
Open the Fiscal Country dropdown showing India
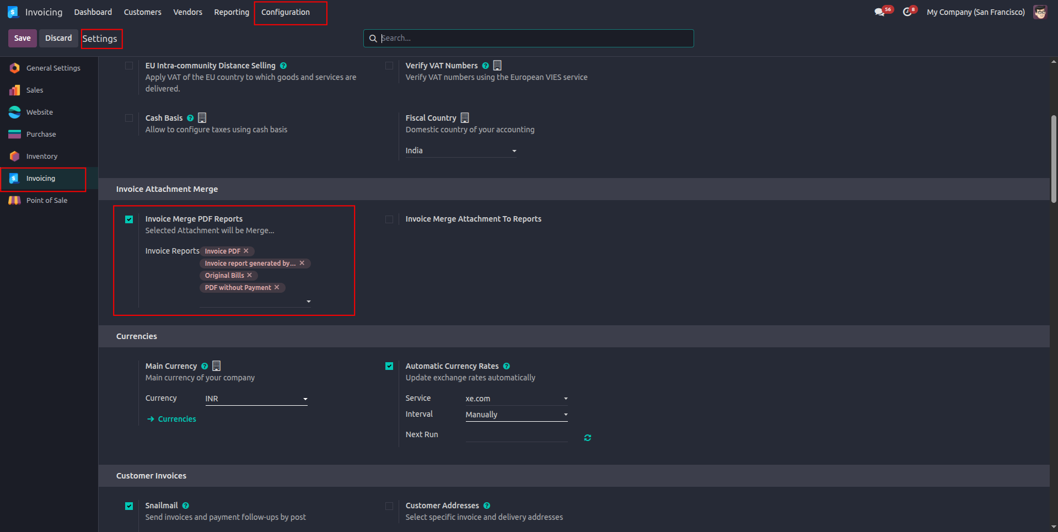pos(461,151)
